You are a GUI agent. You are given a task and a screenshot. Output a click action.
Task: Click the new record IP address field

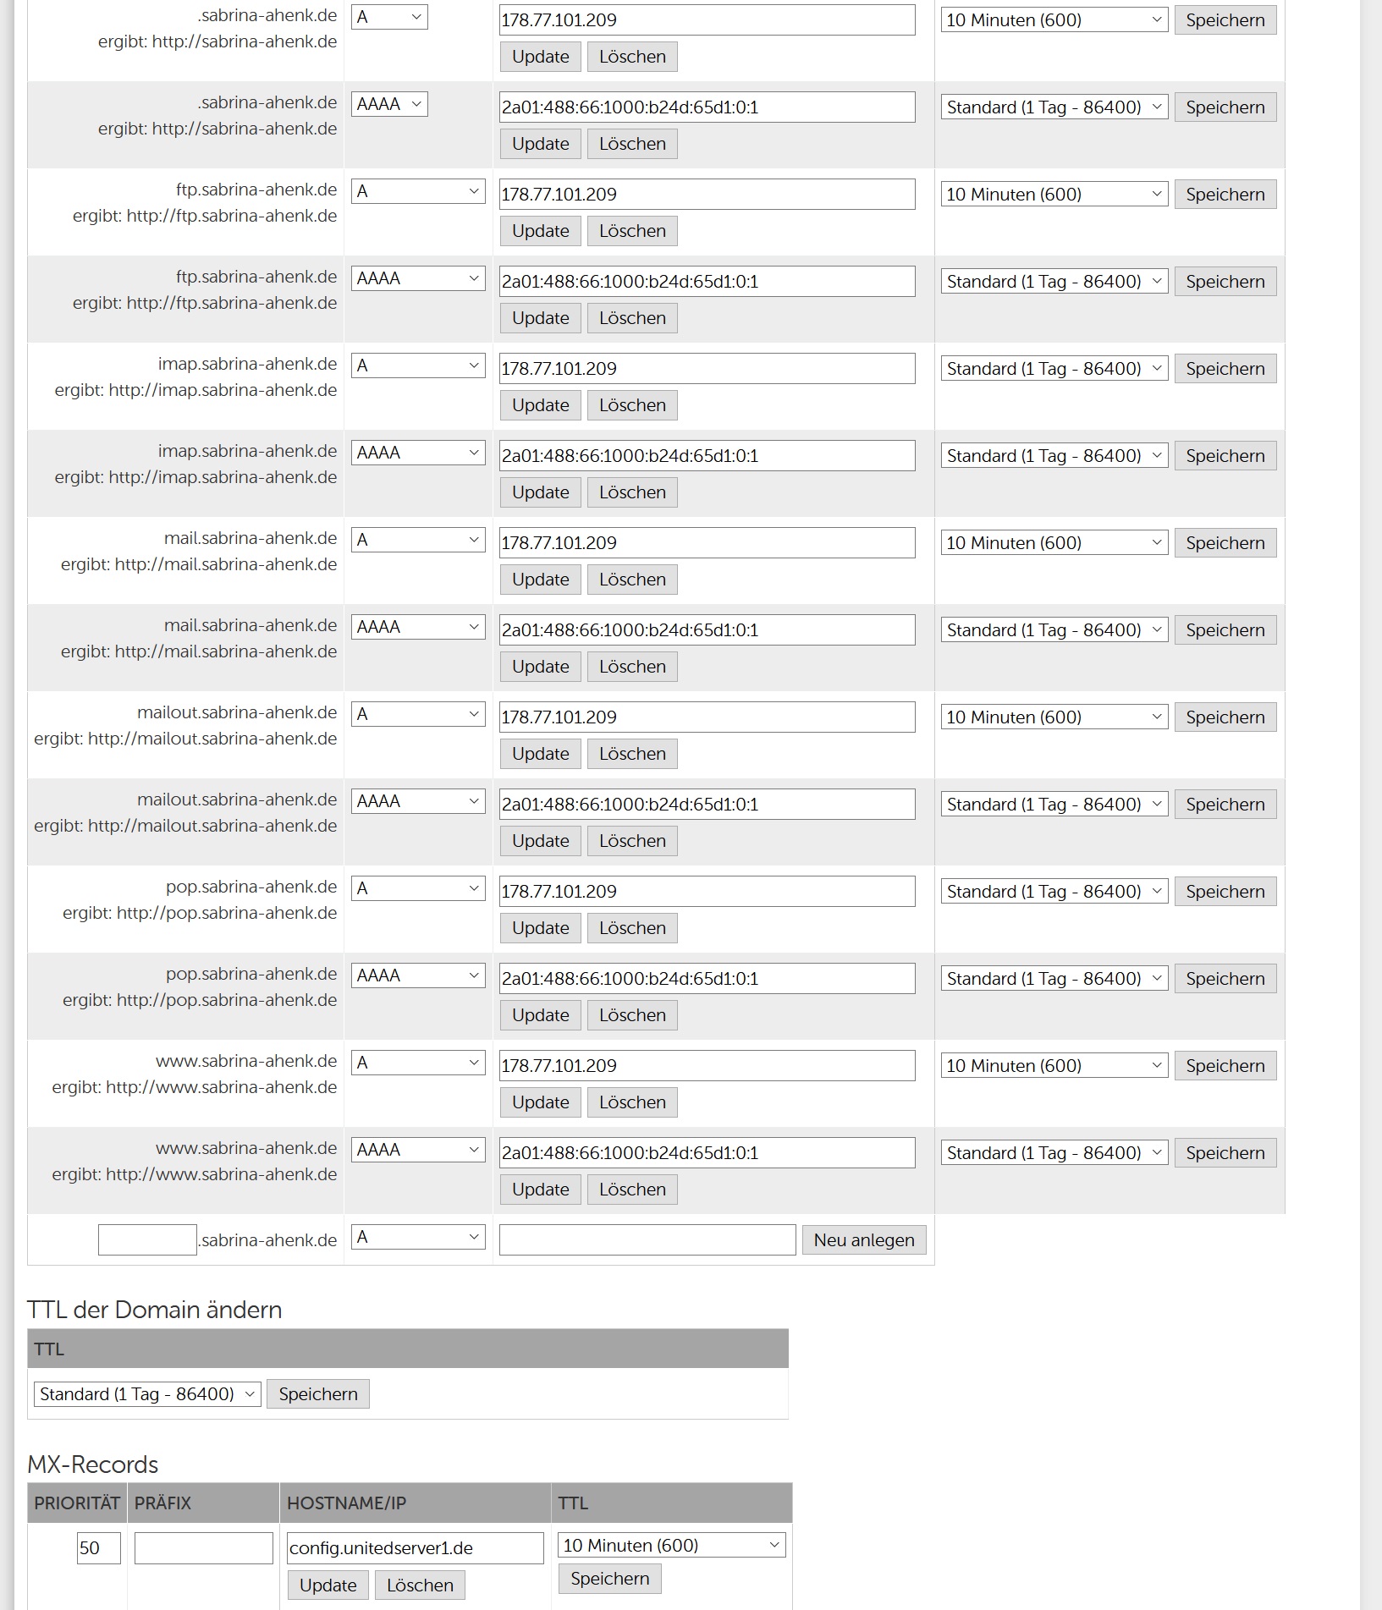coord(647,1240)
